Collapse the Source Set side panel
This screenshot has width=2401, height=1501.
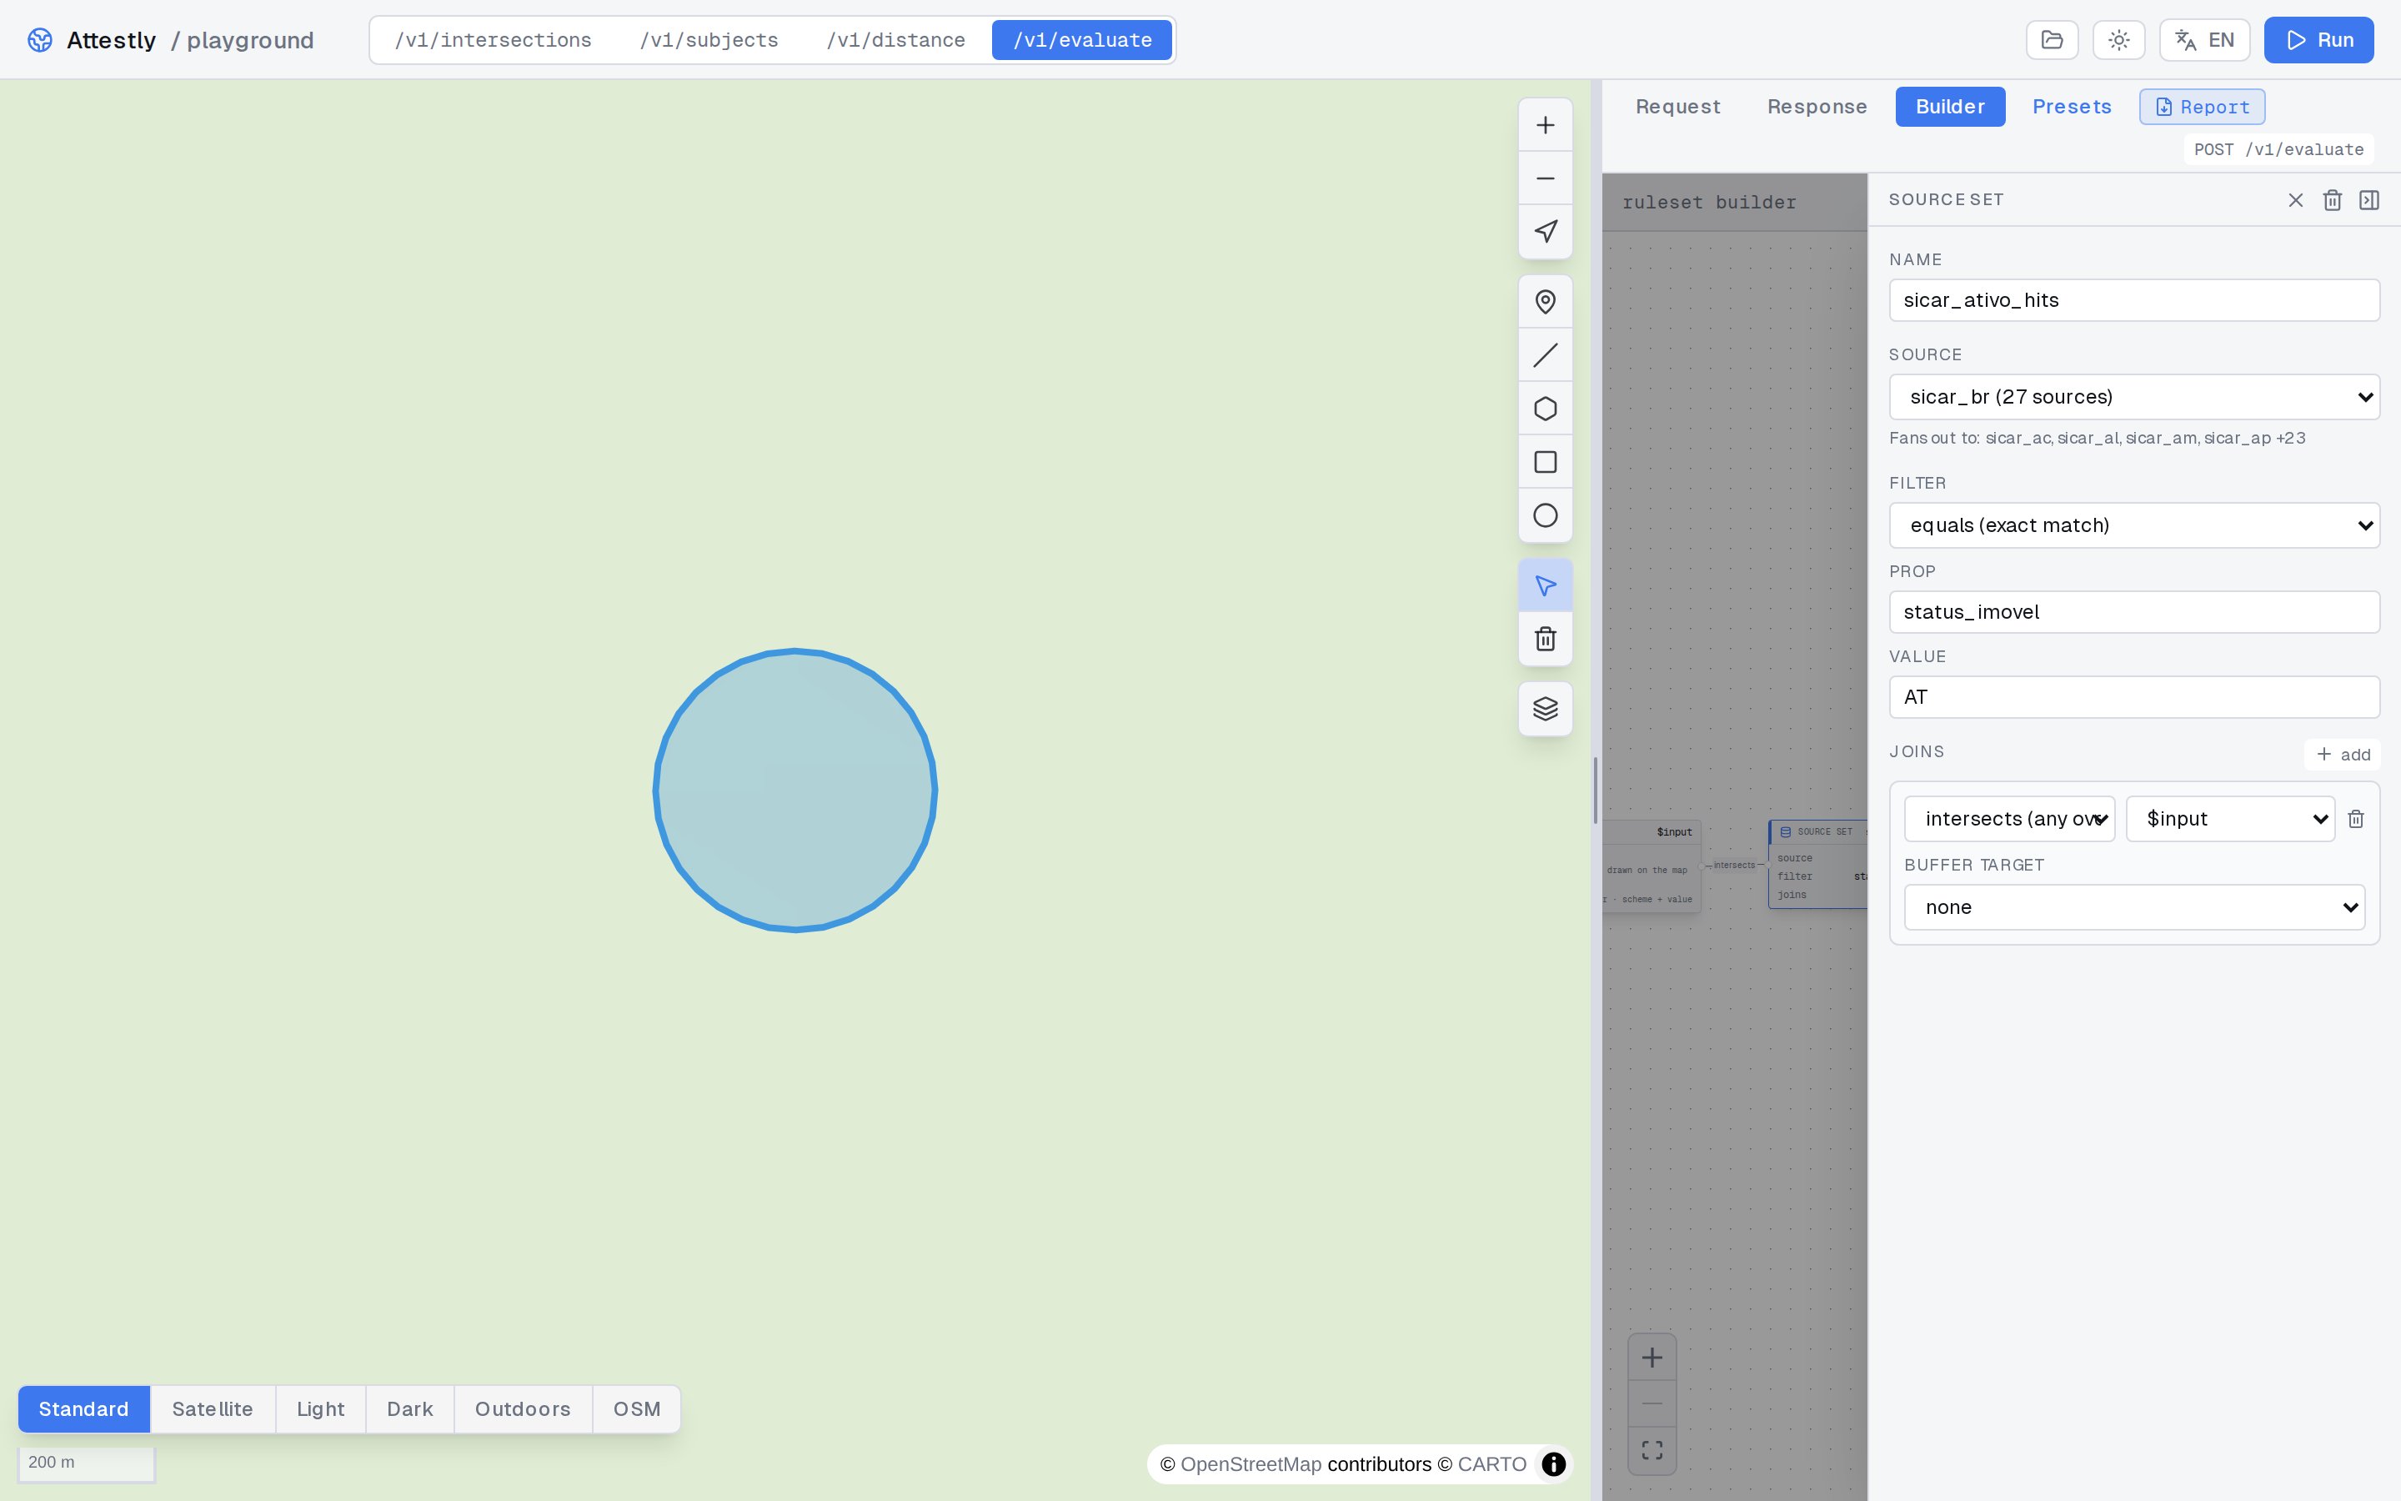click(x=2368, y=200)
